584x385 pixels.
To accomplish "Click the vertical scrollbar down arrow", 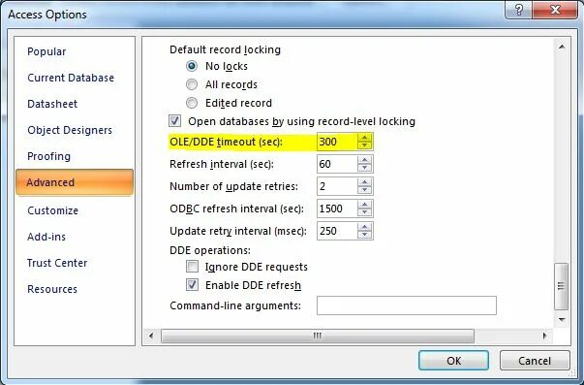I will pos(562,320).
